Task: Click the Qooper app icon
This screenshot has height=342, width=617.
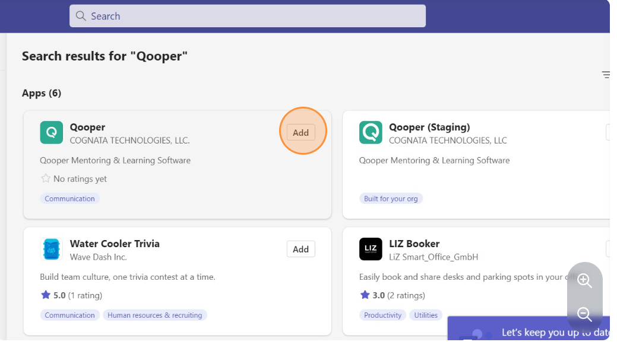Action: [x=51, y=133]
